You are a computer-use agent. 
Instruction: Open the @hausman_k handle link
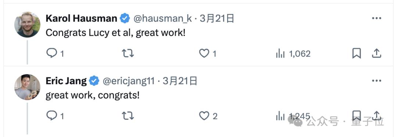tap(162, 18)
